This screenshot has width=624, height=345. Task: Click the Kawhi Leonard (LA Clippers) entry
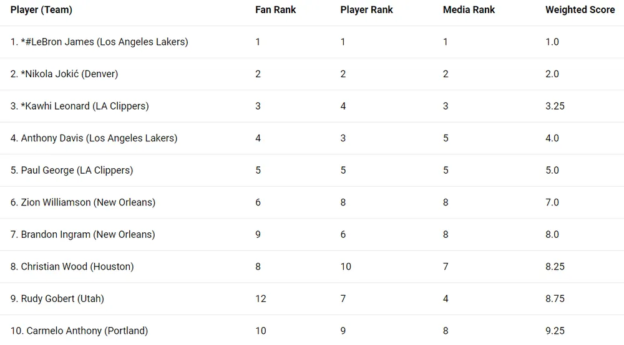click(79, 106)
